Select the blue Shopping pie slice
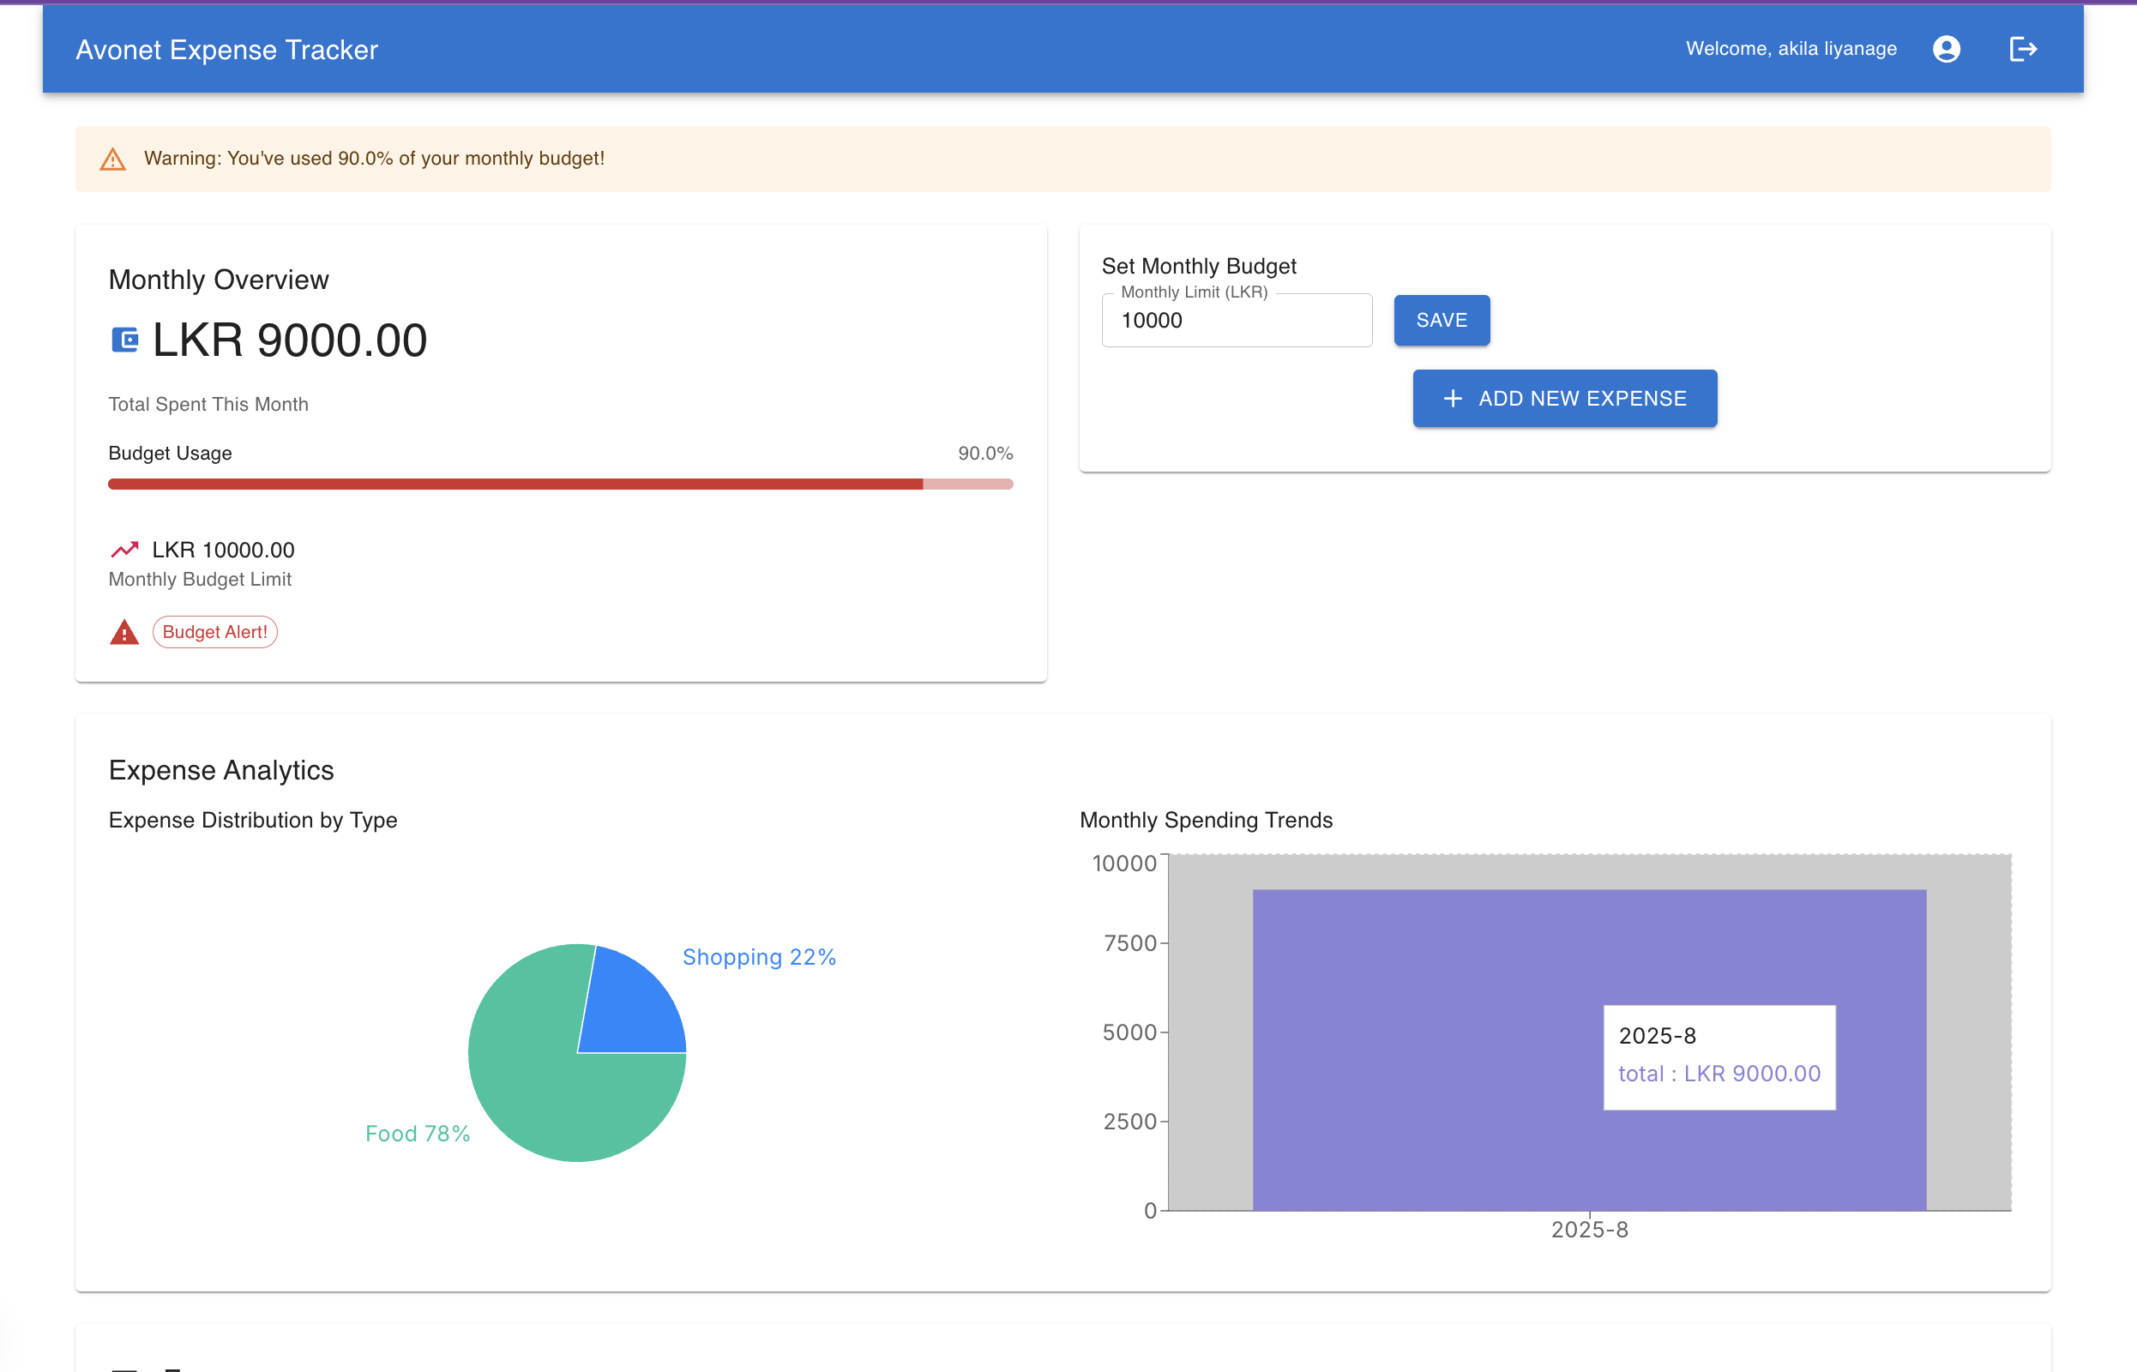 (x=633, y=1007)
